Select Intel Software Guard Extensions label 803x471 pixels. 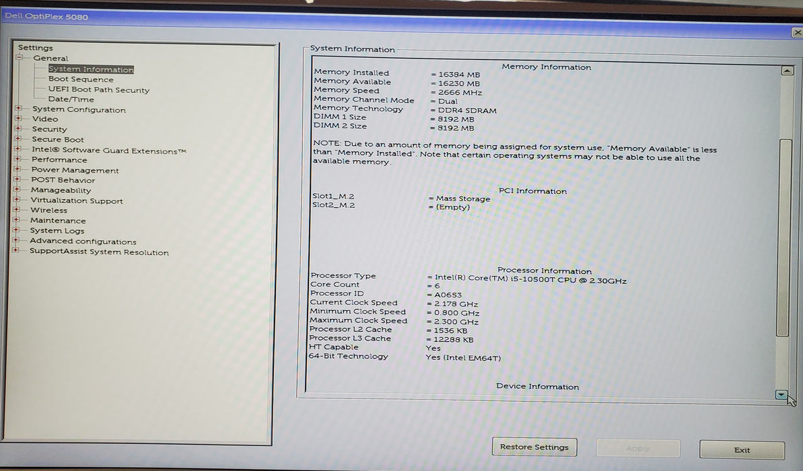pos(108,151)
